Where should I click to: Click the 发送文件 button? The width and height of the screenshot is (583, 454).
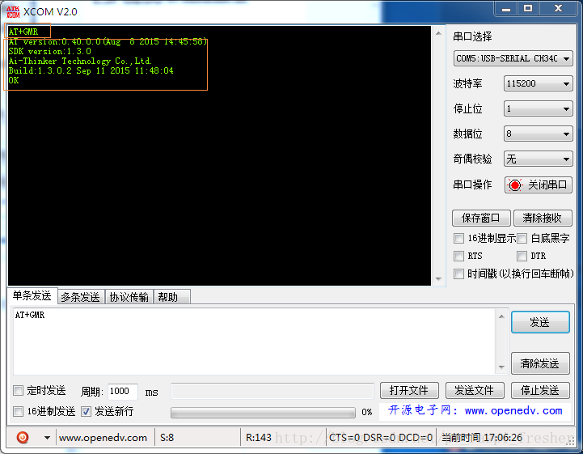(475, 390)
